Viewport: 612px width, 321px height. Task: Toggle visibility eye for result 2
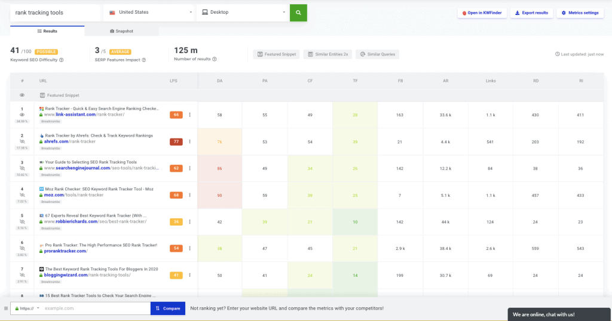pos(22,142)
